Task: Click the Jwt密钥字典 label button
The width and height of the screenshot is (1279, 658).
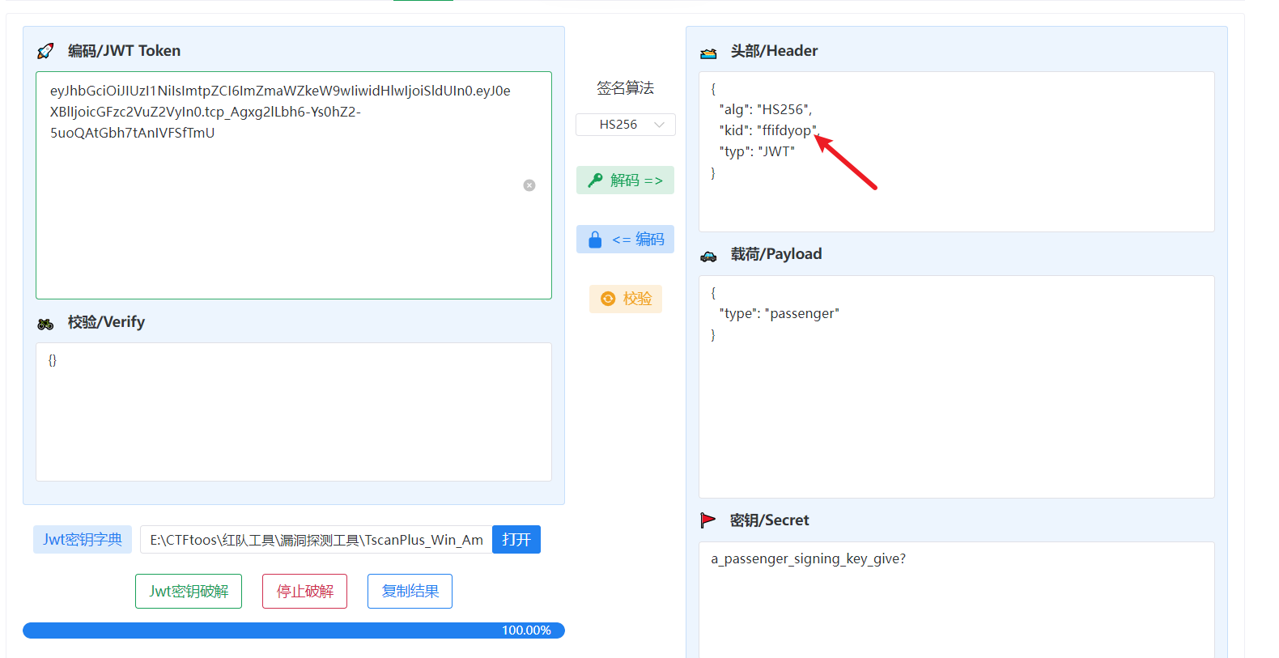Action: tap(83, 540)
